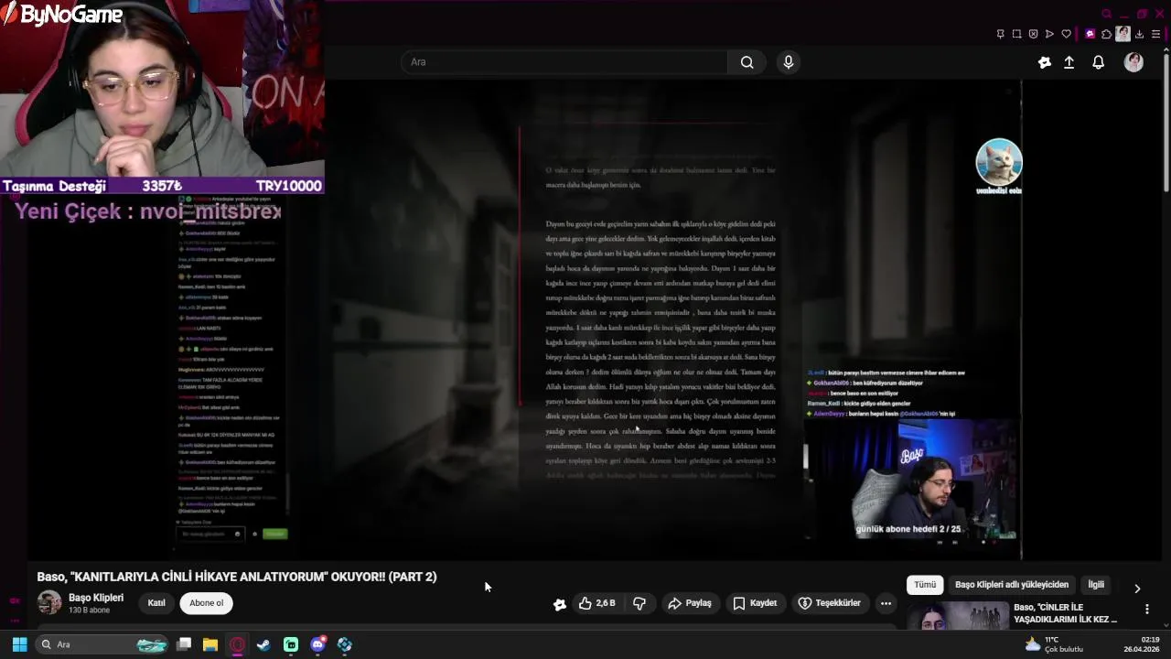Click the pinboard pin icon in browser toolbar
1171x659 pixels.
point(1000,34)
